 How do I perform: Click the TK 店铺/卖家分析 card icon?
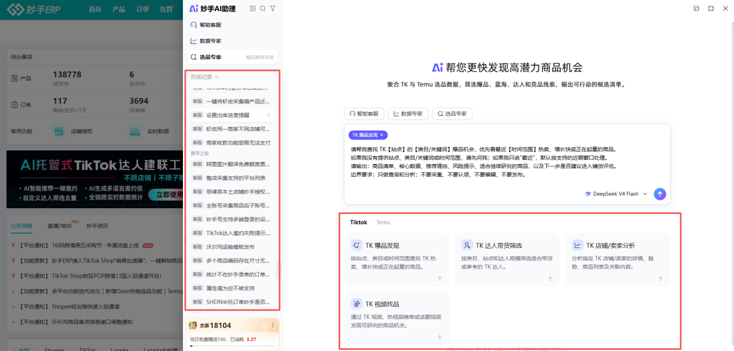tap(577, 245)
